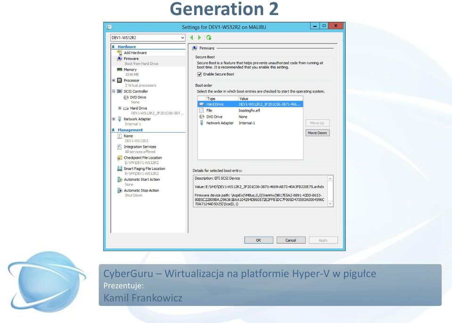Click the DVD Drive icon in boot order list

click(x=202, y=117)
